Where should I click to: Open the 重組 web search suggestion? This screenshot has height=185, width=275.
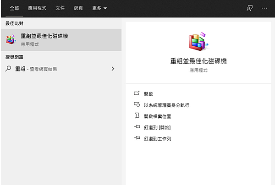61,69
